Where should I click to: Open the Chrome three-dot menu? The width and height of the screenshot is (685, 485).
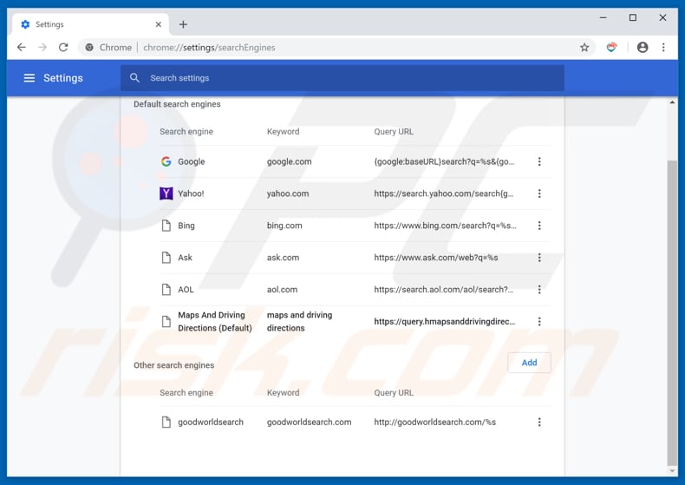coord(663,47)
